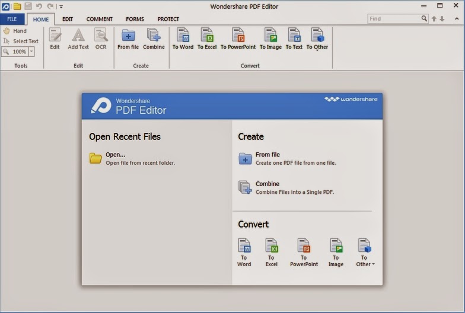Viewport: 465px width, 313px height.
Task: Click the quick access Open folder icon
Action: click(x=17, y=6)
